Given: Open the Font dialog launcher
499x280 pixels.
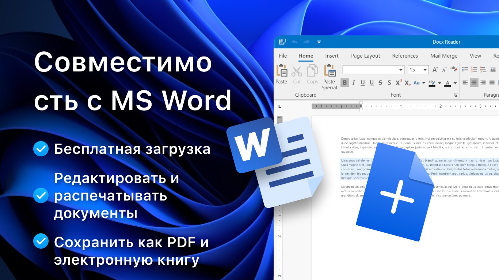Looking at the screenshot, I should 455,95.
